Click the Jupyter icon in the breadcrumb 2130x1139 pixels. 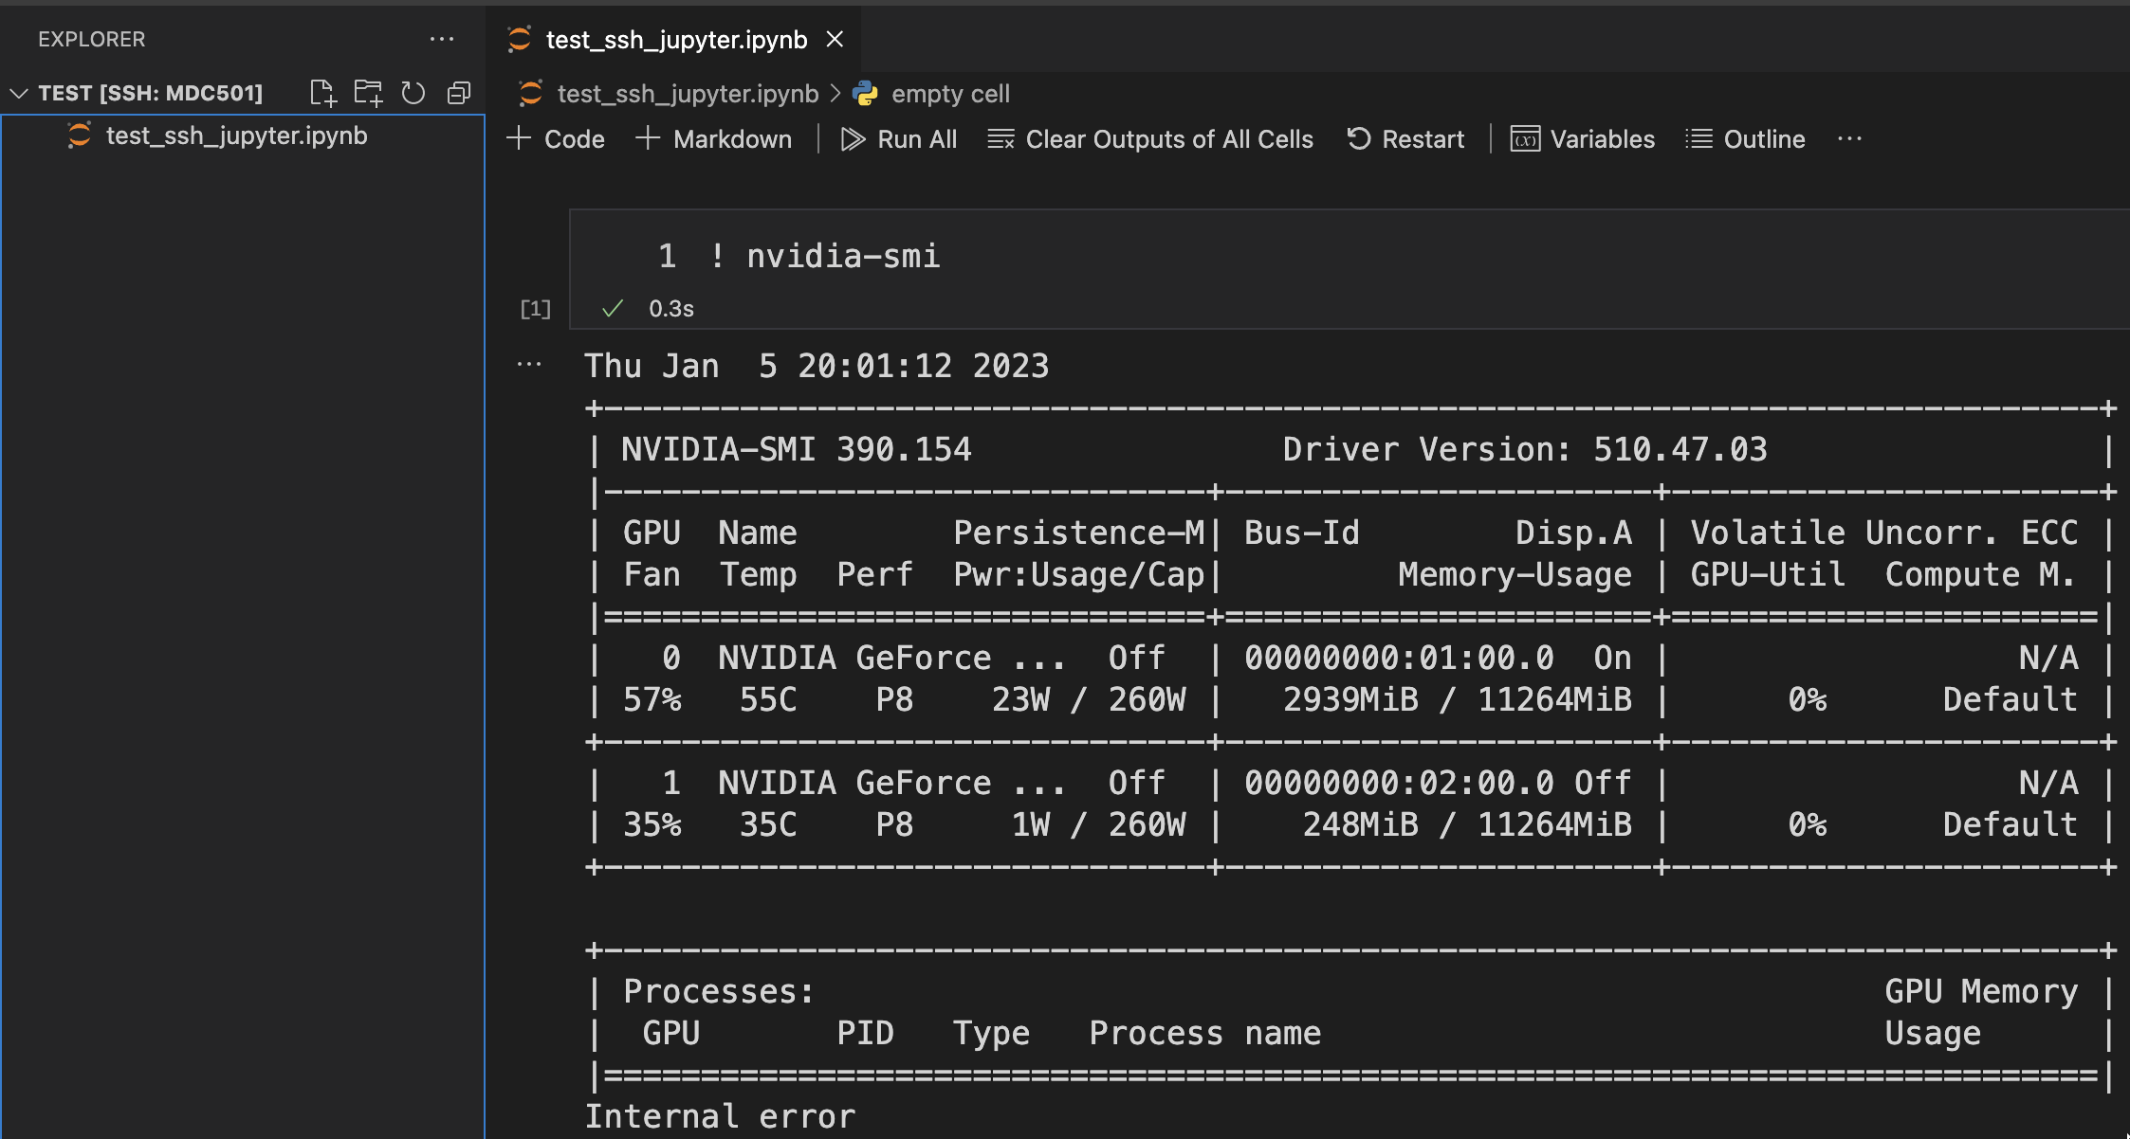click(530, 93)
